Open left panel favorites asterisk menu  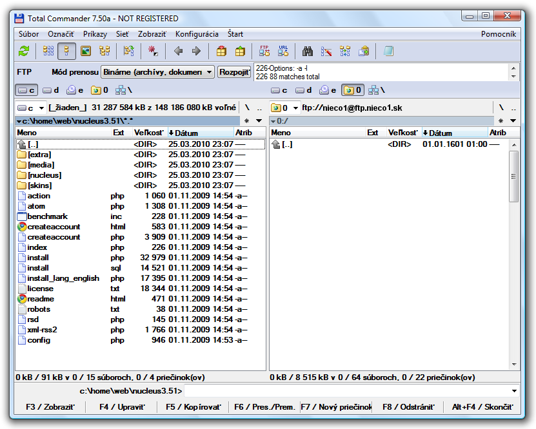[x=247, y=121]
